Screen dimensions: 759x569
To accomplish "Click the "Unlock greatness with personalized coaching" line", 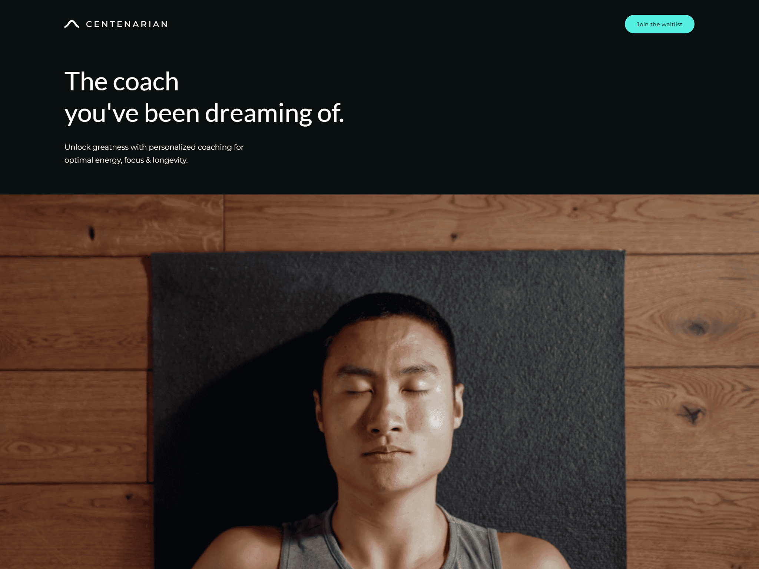I will coord(154,147).
